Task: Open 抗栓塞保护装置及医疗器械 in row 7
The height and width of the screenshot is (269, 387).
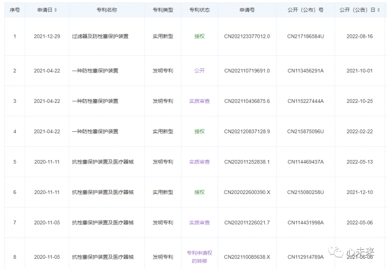Action: click(x=103, y=223)
